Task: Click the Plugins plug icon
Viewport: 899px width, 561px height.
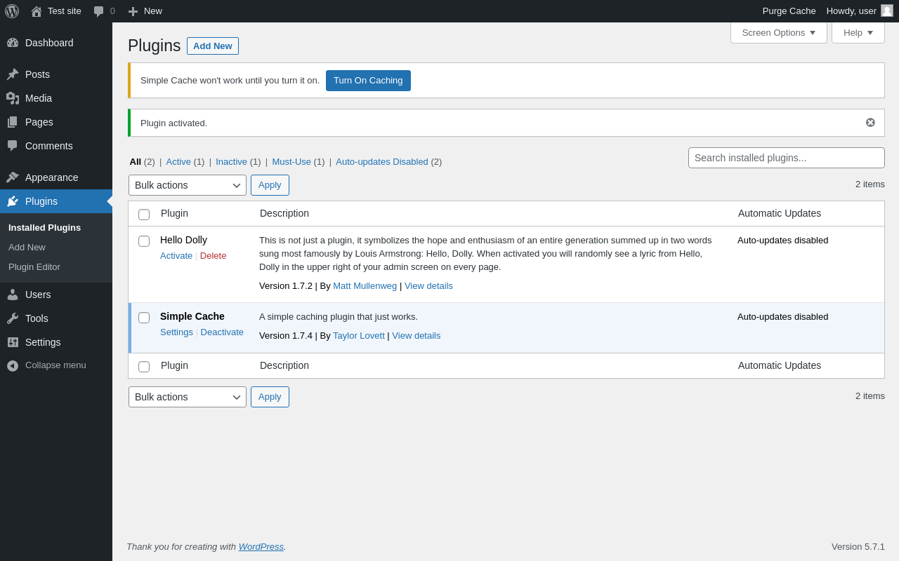Action: (13, 201)
